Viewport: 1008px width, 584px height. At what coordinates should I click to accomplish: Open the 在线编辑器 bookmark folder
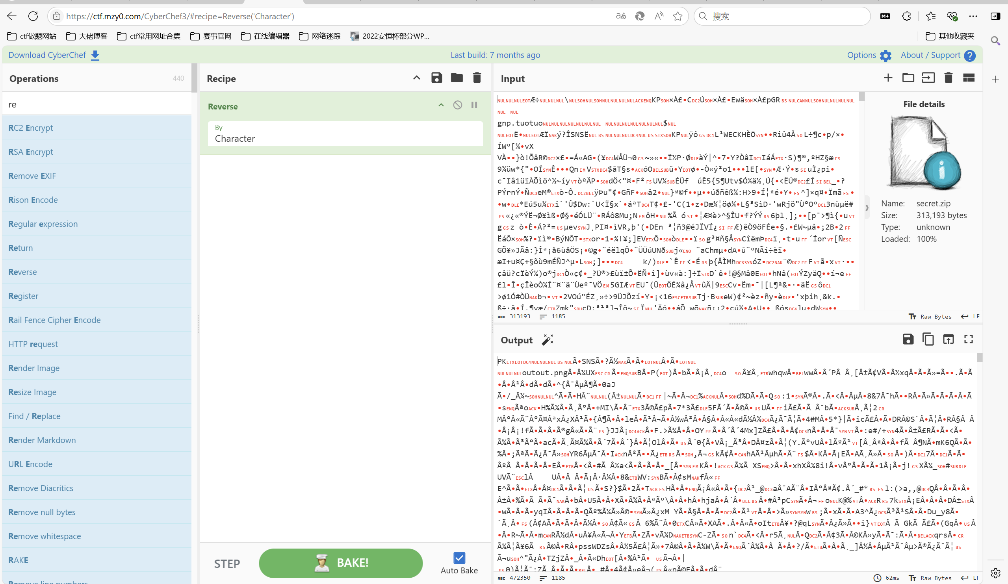[265, 36]
